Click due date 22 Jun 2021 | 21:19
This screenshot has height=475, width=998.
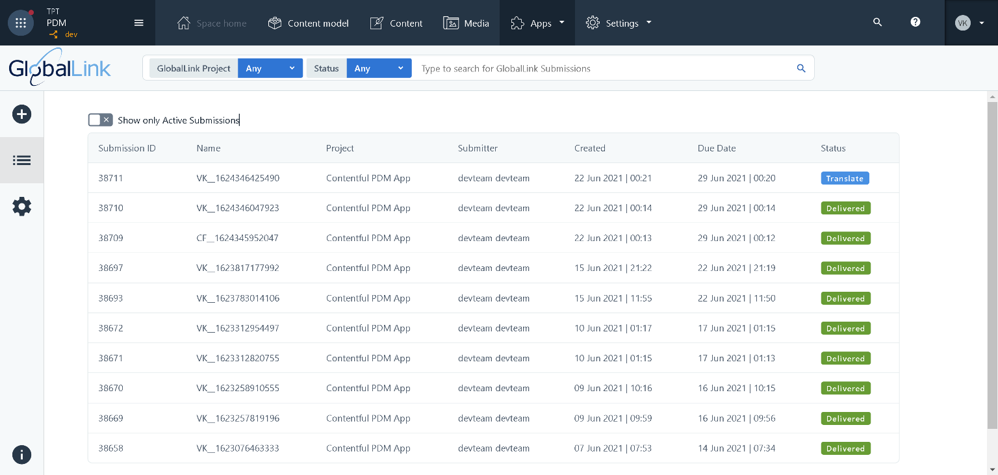point(737,268)
